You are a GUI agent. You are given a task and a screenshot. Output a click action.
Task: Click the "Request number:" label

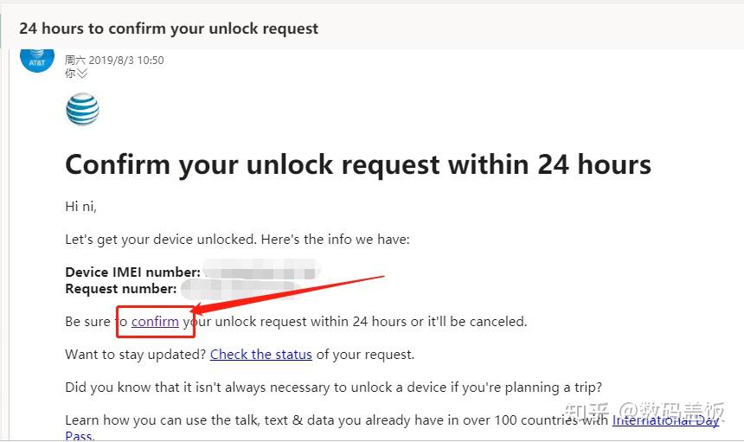pyautogui.click(x=121, y=289)
